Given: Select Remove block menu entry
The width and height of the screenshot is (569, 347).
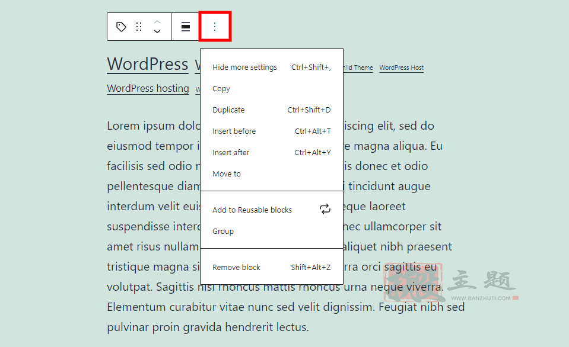Looking at the screenshot, I should 271,268.
